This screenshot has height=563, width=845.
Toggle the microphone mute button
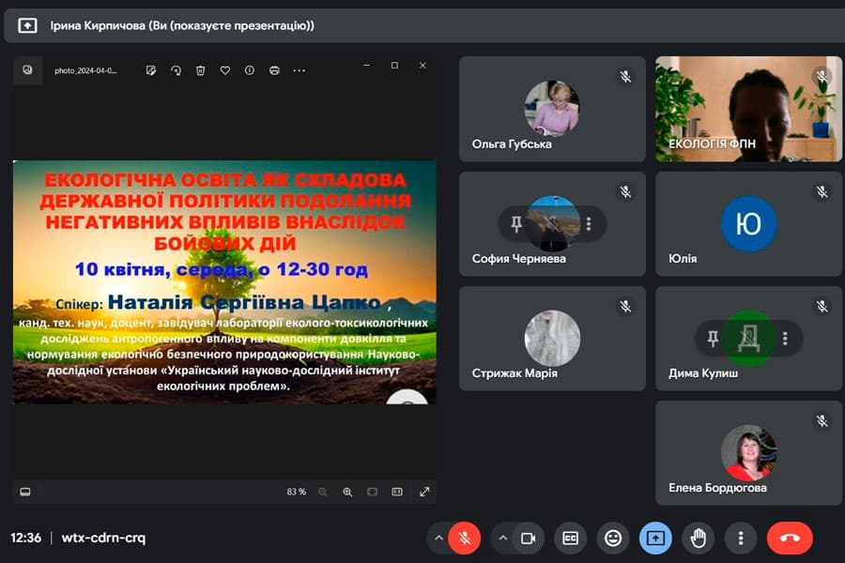464,538
